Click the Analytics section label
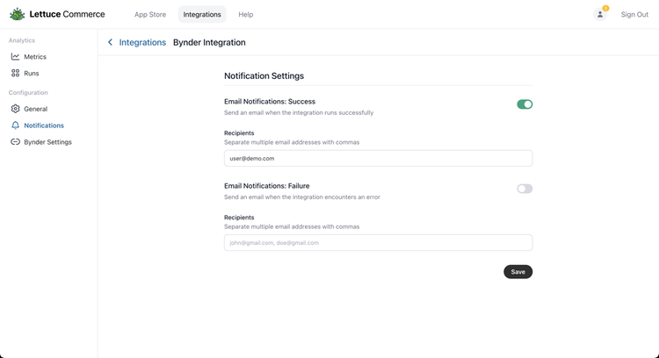This screenshot has width=659, height=358. coord(22,40)
